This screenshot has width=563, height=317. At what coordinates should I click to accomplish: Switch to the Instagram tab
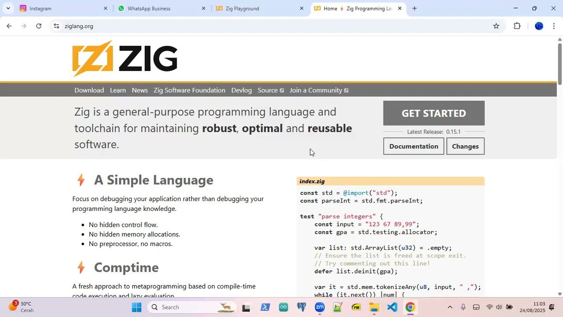pyautogui.click(x=63, y=8)
